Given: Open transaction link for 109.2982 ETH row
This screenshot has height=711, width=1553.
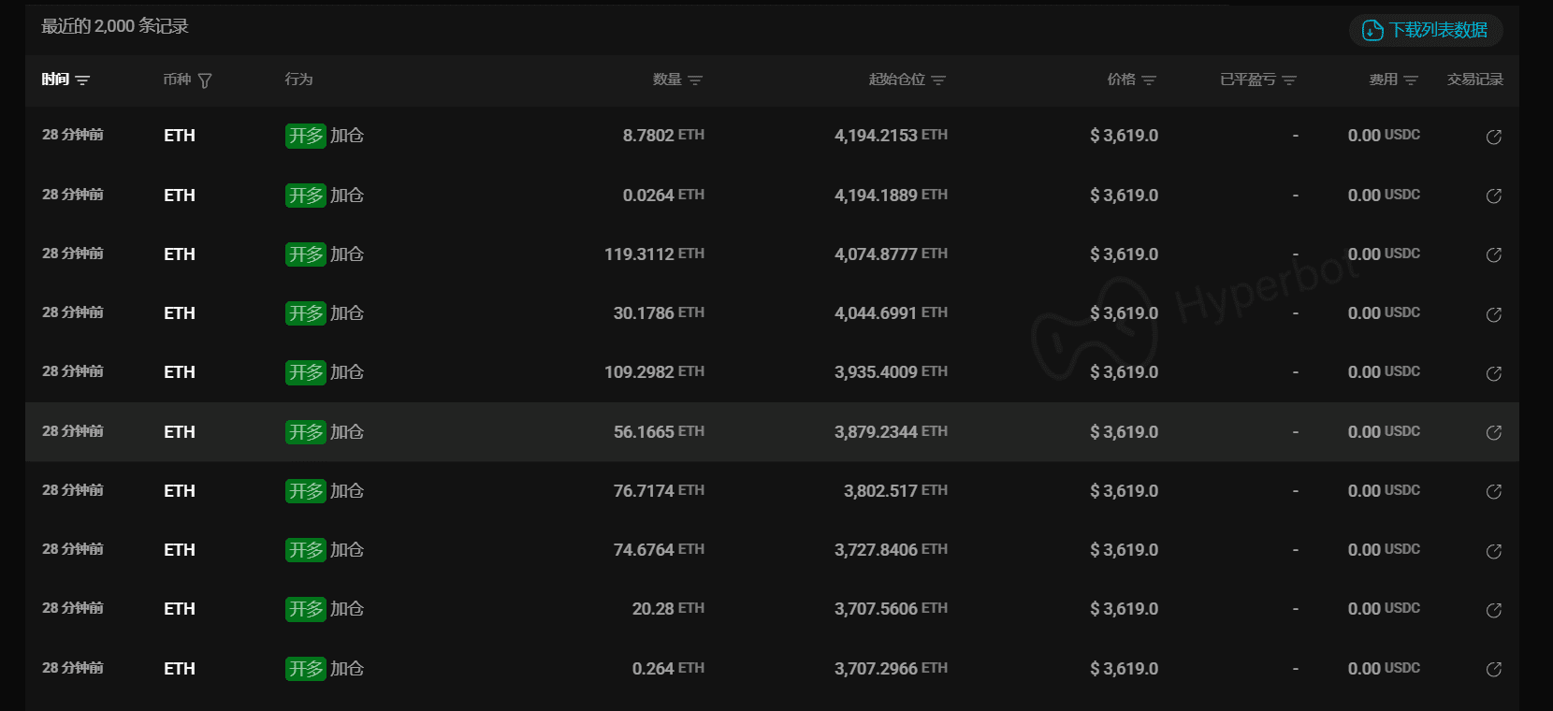Looking at the screenshot, I should [1494, 373].
